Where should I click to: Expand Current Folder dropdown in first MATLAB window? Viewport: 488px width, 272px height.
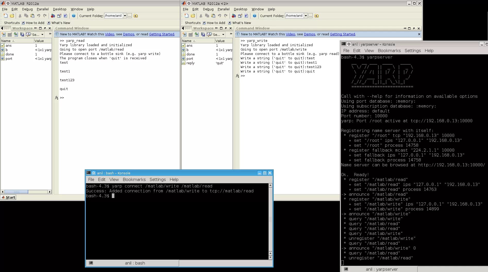tap(125, 16)
